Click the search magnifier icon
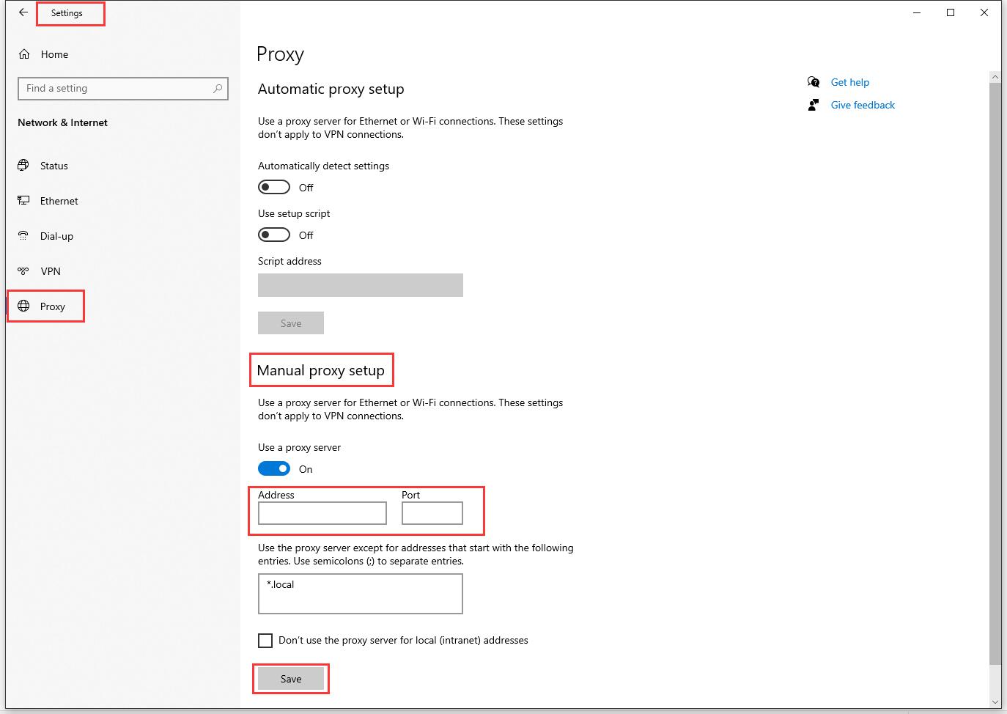This screenshot has width=1007, height=714. coord(218,89)
